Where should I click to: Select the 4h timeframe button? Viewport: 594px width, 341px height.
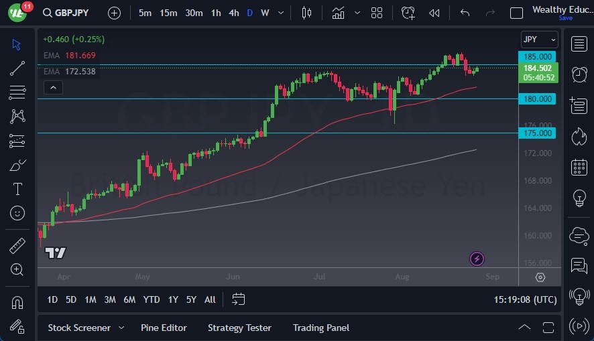(233, 13)
